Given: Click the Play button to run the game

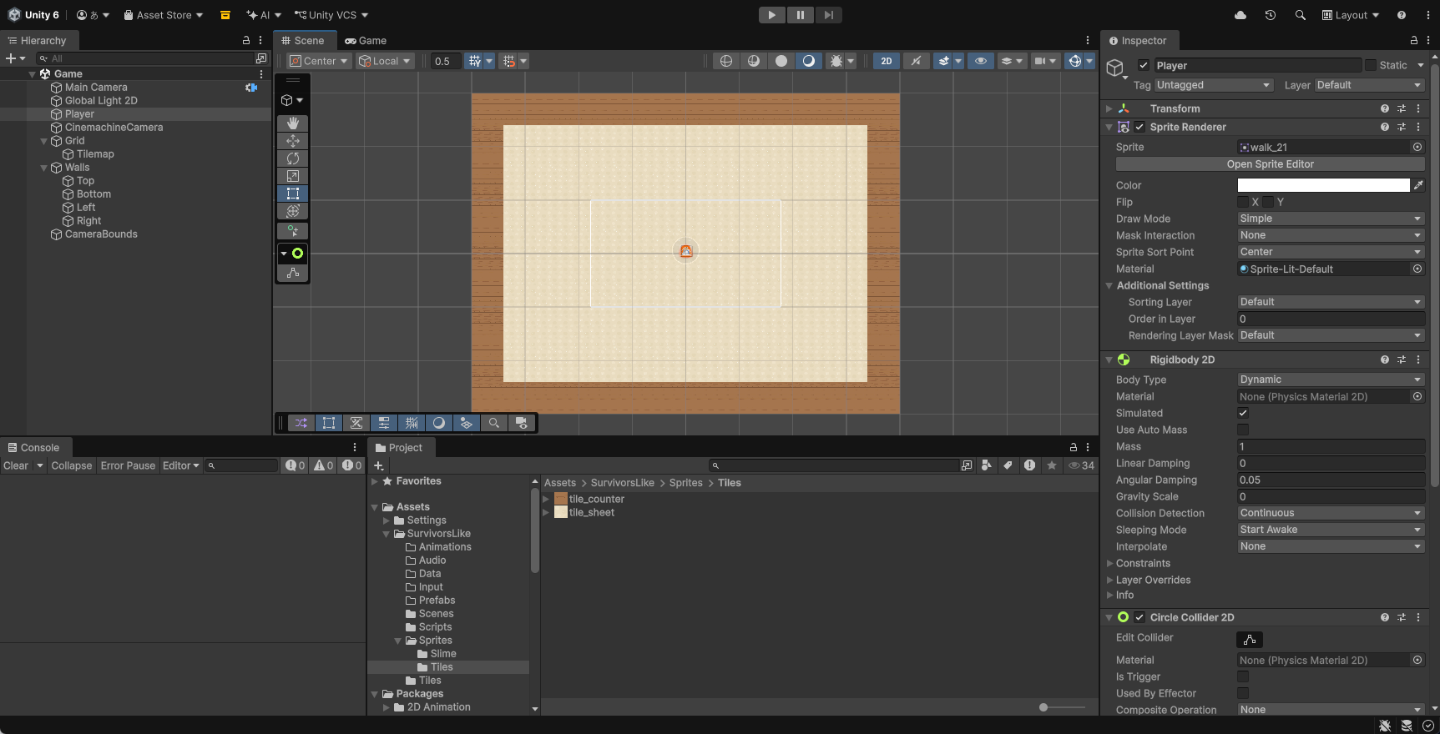Looking at the screenshot, I should 771,15.
